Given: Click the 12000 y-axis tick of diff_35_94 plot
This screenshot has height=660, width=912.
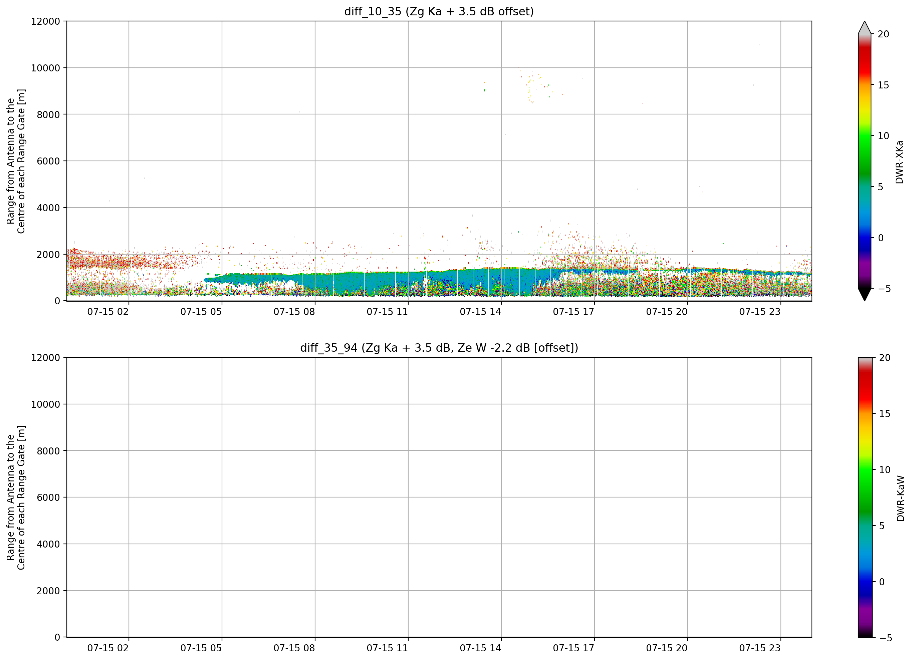Looking at the screenshot, I should [x=45, y=358].
